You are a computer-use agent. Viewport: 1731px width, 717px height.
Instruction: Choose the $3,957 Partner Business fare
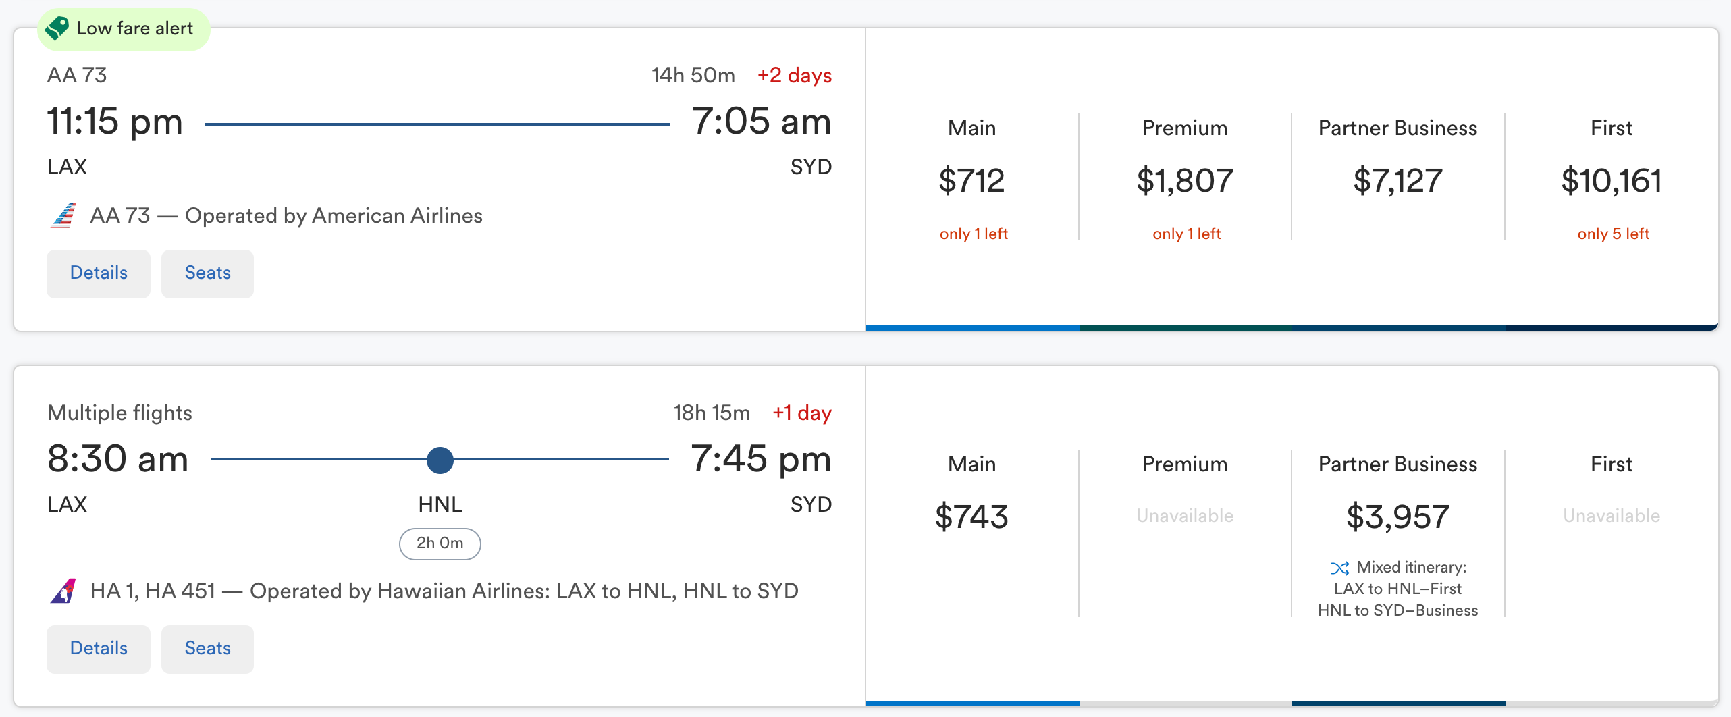pos(1397,517)
